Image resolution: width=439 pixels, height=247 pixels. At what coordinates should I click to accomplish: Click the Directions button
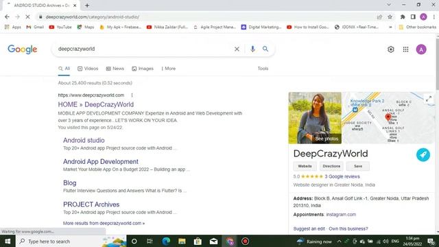coord(331,166)
